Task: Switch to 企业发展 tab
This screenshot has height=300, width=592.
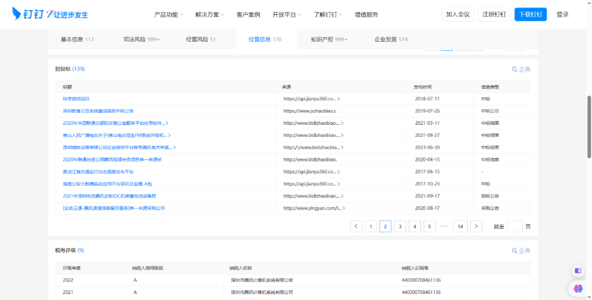Action: (x=391, y=39)
